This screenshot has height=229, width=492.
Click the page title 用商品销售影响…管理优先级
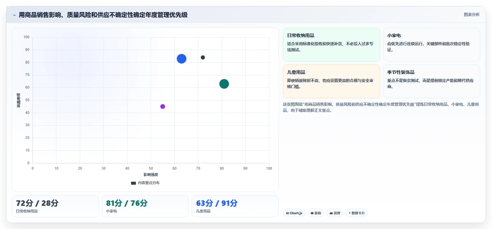coord(103,15)
